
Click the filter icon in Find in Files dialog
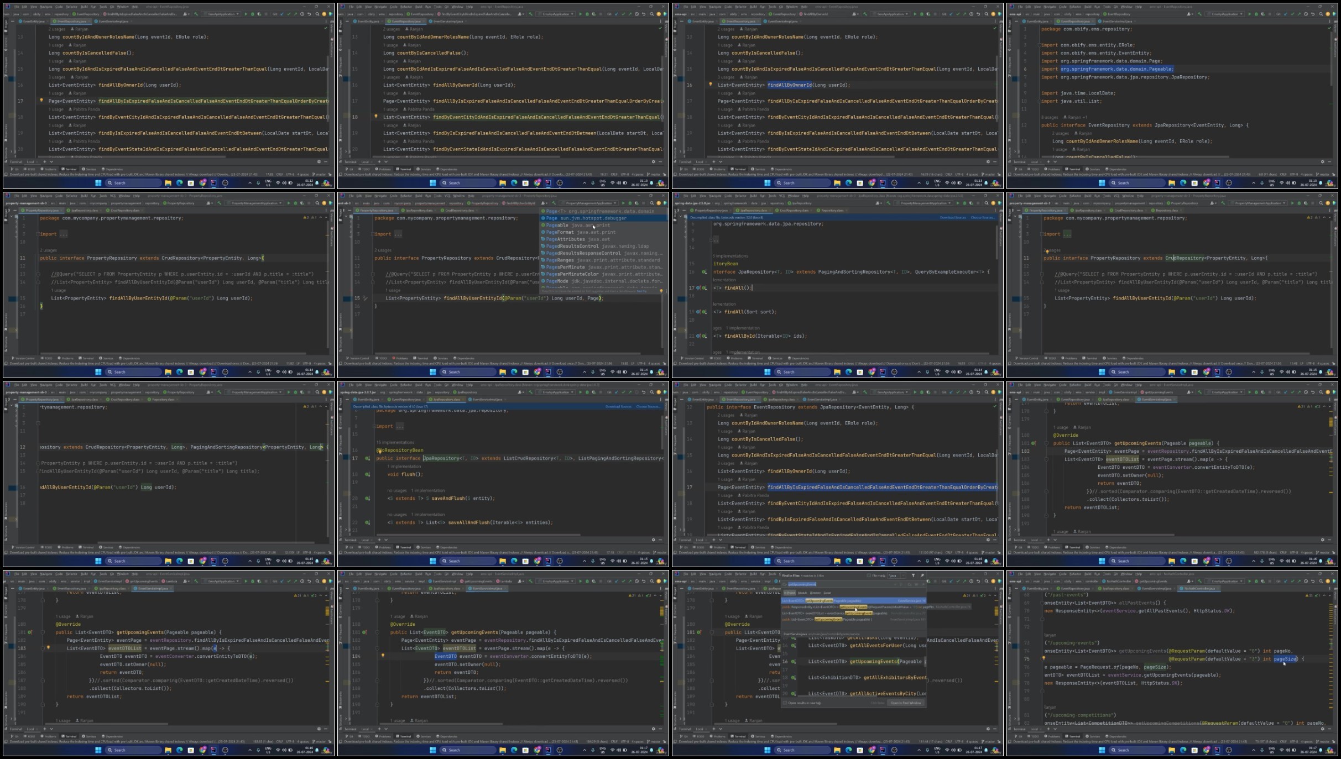tap(913, 575)
